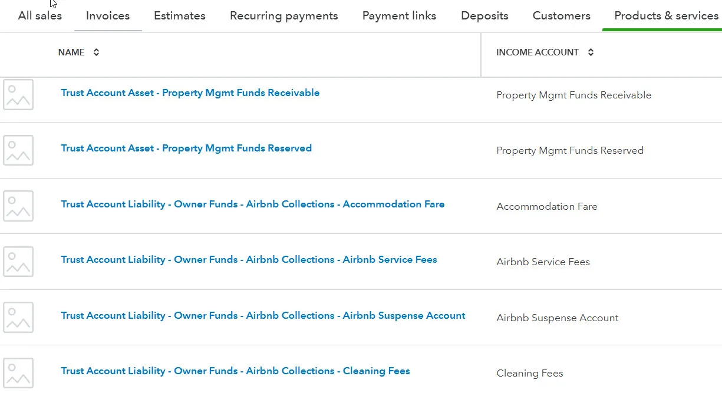Open Trust Account Asset - Property Mgmt Funds Receivable
Image resolution: width=722 pixels, height=396 pixels.
pyautogui.click(x=190, y=93)
